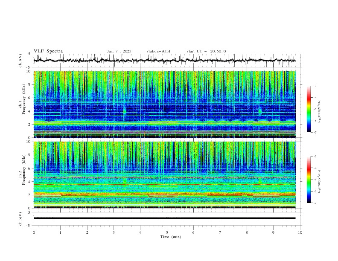This screenshot has height=261, width=338.
Task: Select the ch.3 waveform trace plot
Action: coord(167,219)
